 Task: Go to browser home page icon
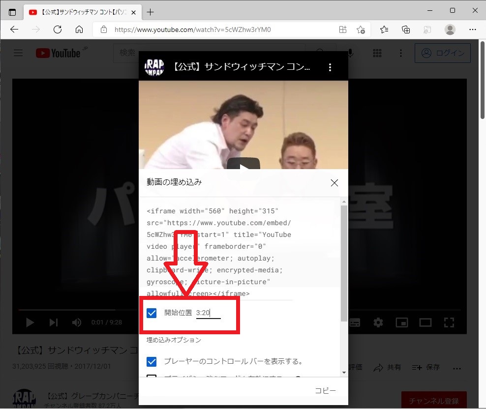point(79,29)
